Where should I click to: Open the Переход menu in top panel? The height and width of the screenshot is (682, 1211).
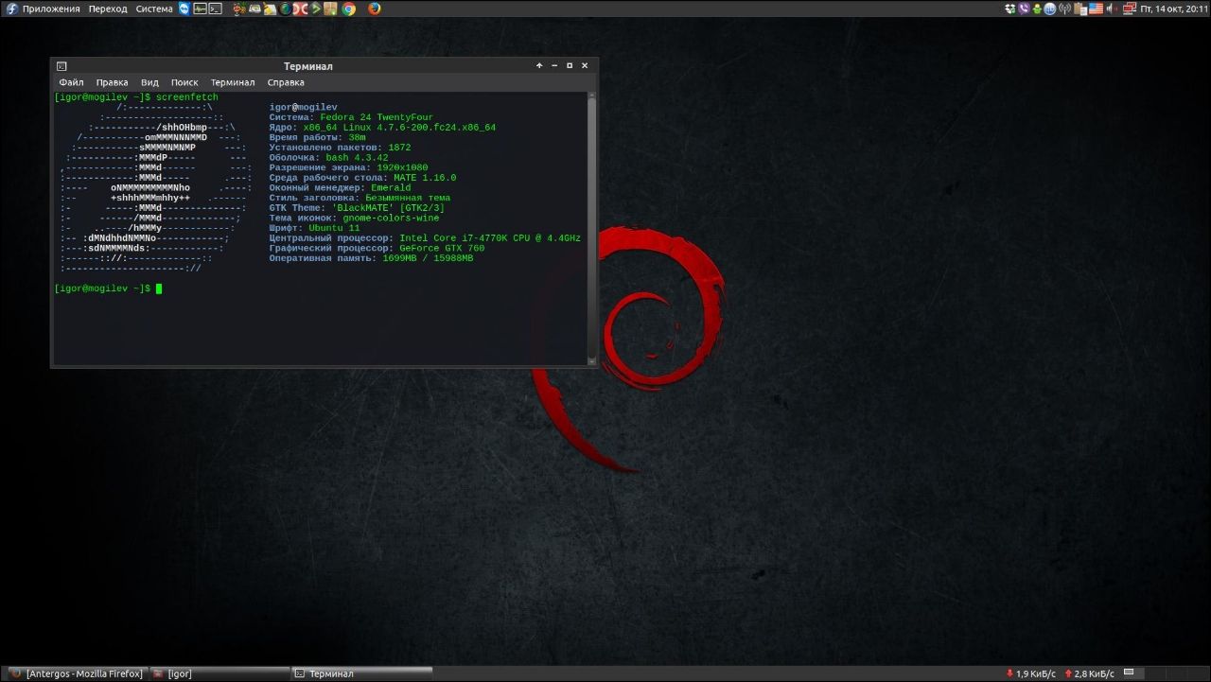click(108, 9)
